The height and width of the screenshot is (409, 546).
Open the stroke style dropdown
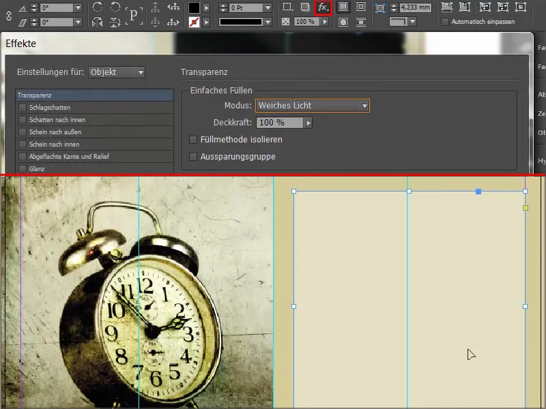(x=268, y=22)
